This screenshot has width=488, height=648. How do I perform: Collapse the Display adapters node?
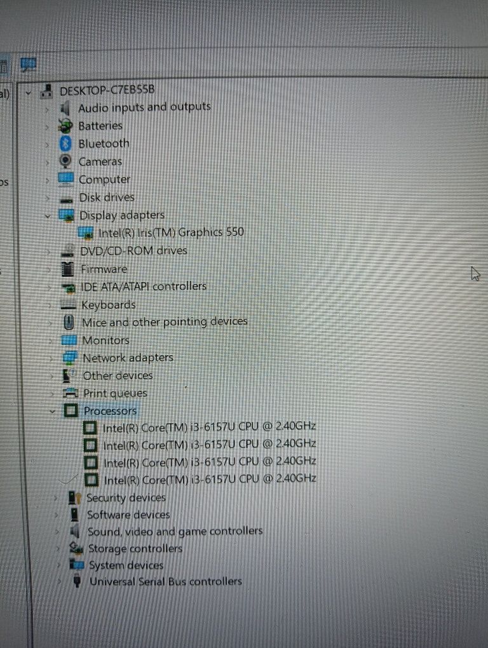48,216
